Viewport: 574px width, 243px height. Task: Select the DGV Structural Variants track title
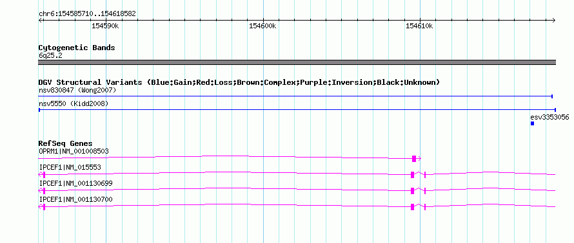pyautogui.click(x=239, y=82)
